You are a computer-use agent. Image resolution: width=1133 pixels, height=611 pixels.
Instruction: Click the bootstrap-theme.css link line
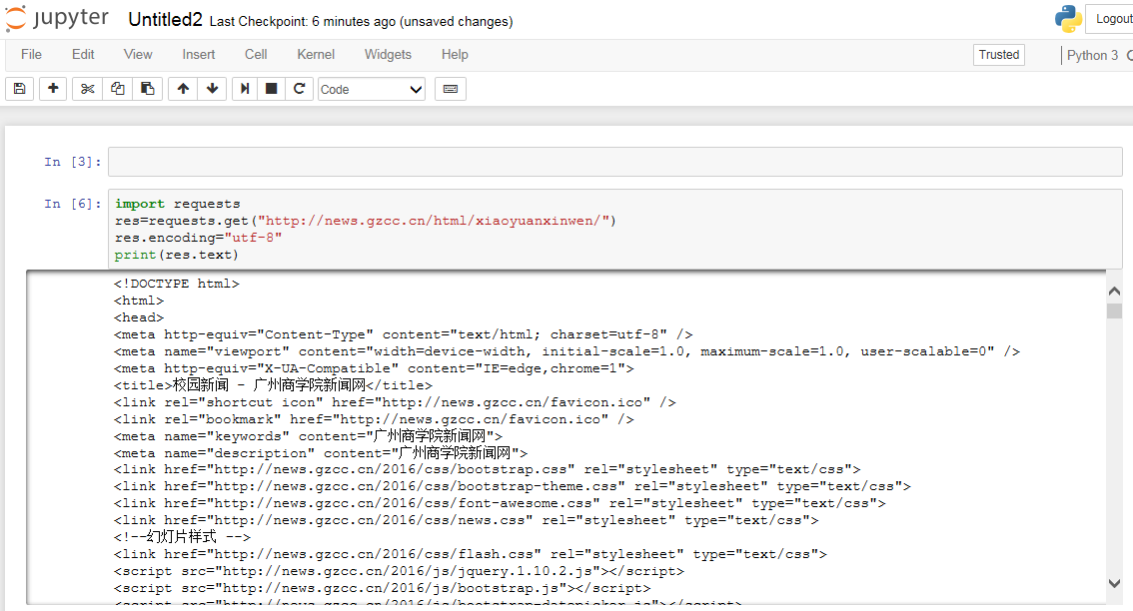[513, 487]
